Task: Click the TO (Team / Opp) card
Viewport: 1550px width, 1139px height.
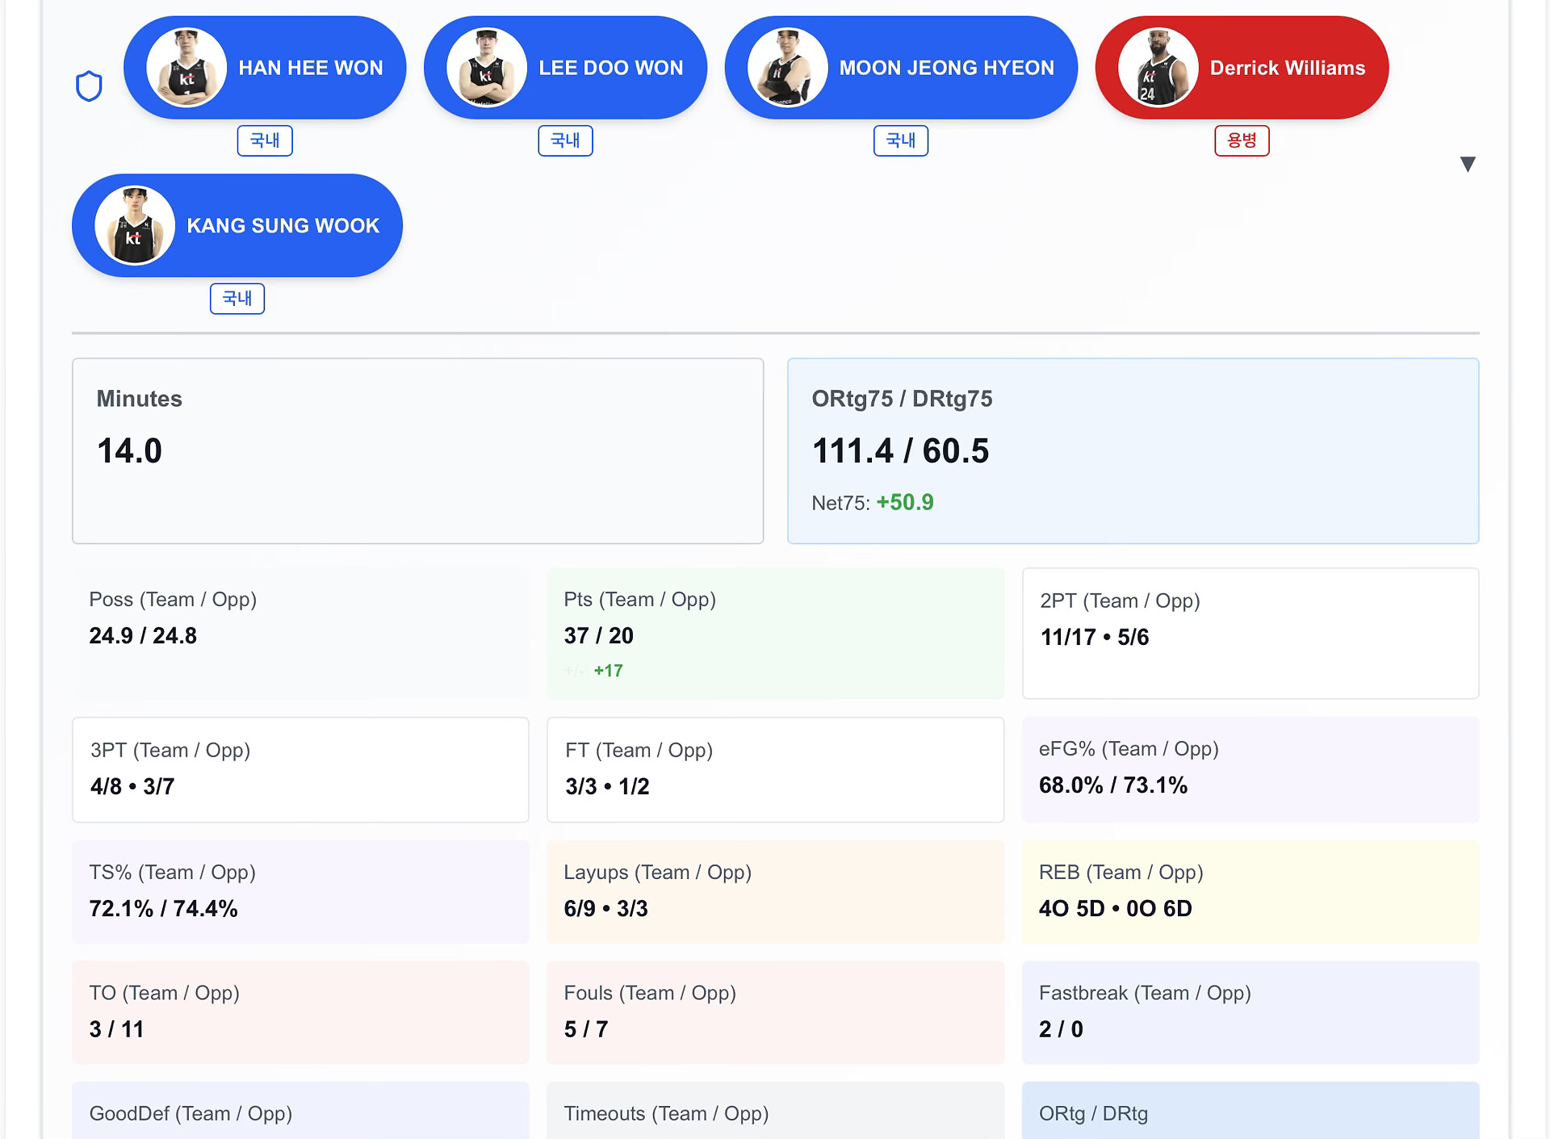Action: coord(300,1011)
